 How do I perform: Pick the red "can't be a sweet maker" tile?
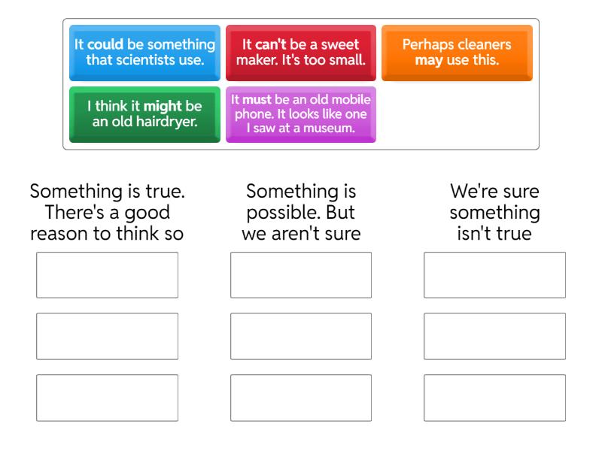point(300,52)
